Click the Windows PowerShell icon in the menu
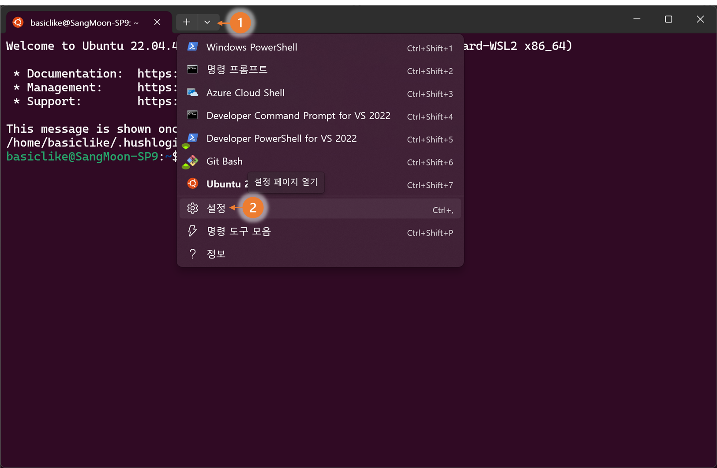The width and height of the screenshot is (717, 468). [192, 47]
